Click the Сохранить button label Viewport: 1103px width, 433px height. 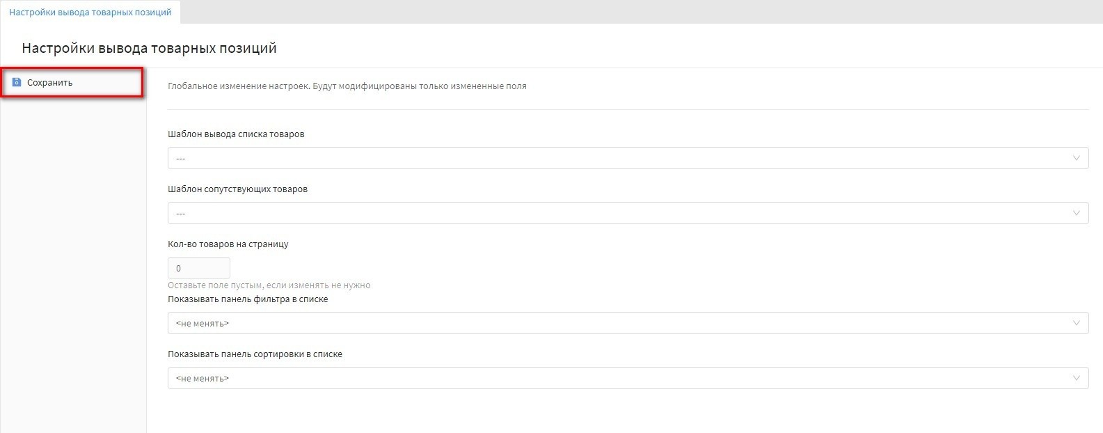click(x=49, y=82)
